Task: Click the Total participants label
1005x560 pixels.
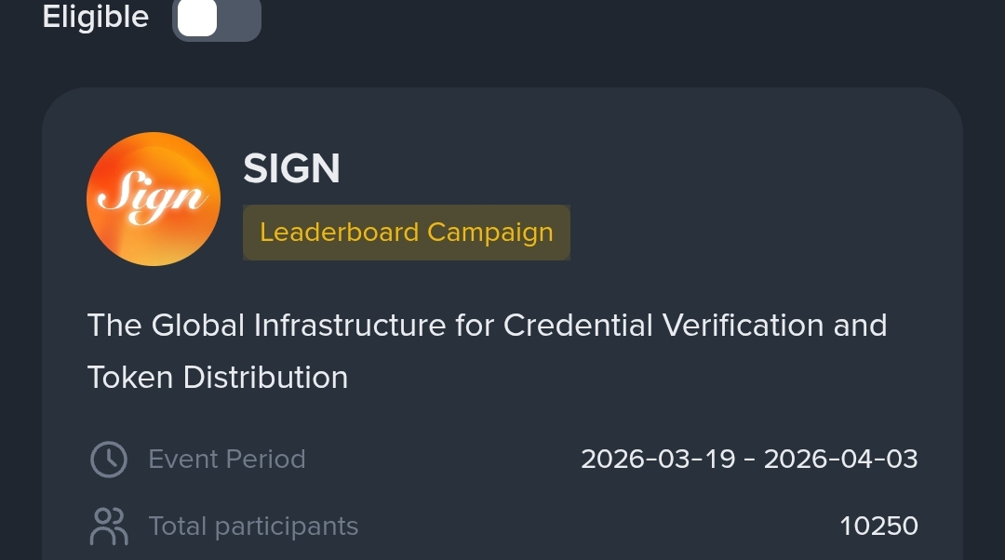Action: tap(253, 526)
